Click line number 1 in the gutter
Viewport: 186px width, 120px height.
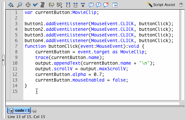pyautogui.click(x=16, y=12)
